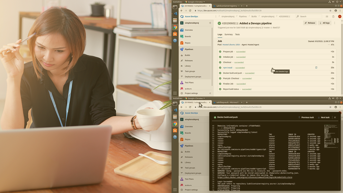Go to Previous task in the log viewer
343x193 pixels.
(x=306, y=117)
